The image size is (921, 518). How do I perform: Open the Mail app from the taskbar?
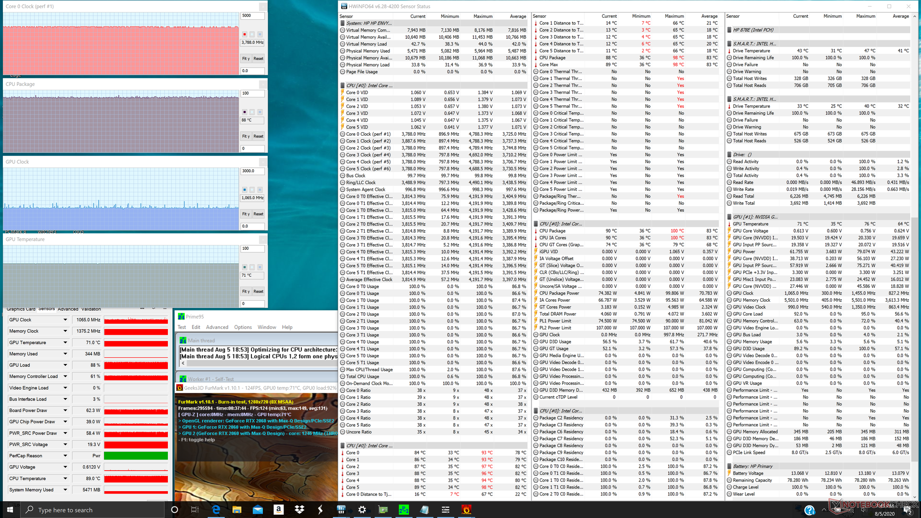(x=258, y=509)
